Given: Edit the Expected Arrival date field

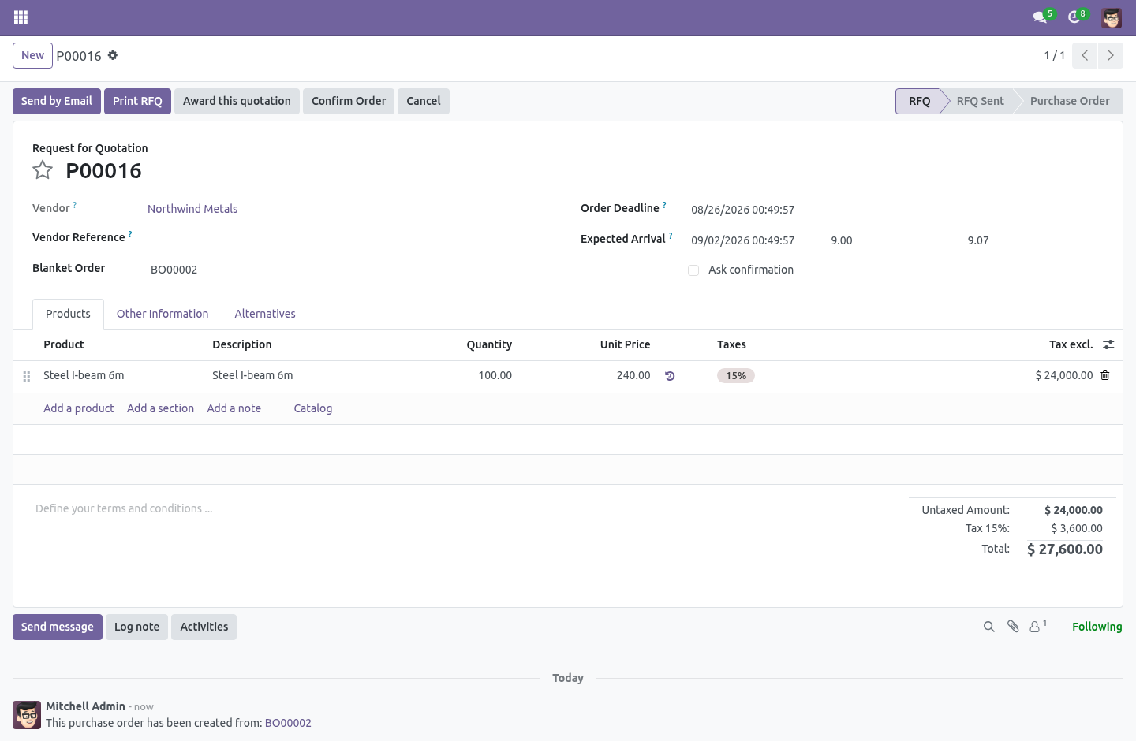Looking at the screenshot, I should (x=742, y=240).
